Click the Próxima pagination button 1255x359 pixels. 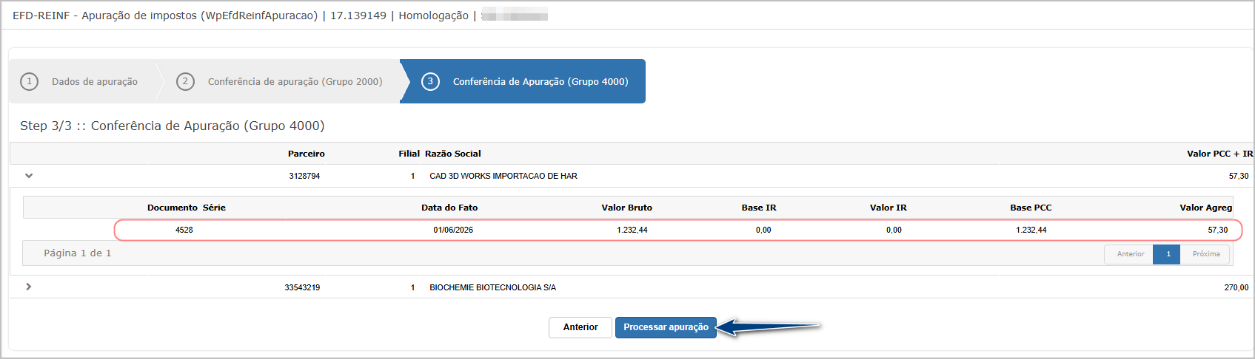pos(1205,254)
